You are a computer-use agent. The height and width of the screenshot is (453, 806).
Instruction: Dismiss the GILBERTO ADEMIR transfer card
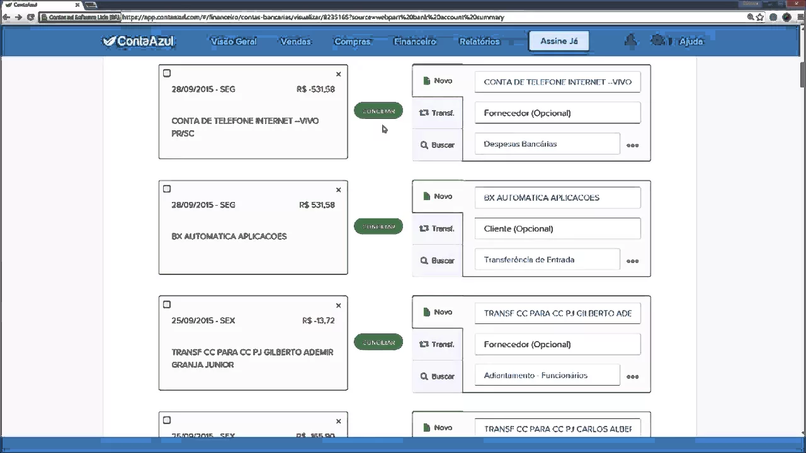(x=338, y=306)
